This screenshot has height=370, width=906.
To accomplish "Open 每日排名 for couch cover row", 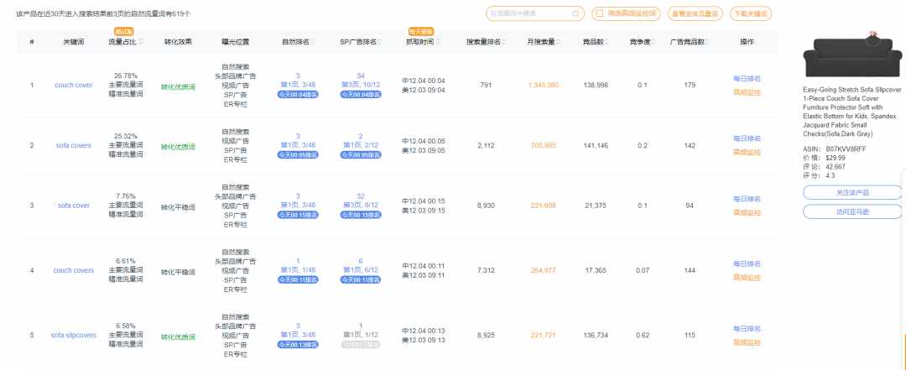I will tap(747, 79).
